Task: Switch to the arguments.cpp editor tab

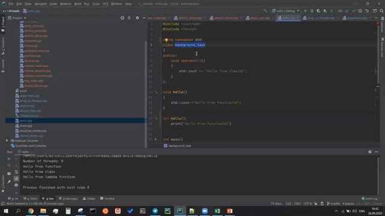Action: [357, 18]
